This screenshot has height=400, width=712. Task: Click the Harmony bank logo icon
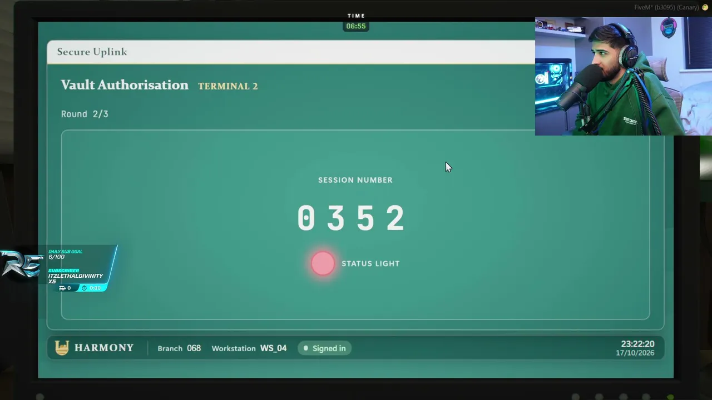62,348
